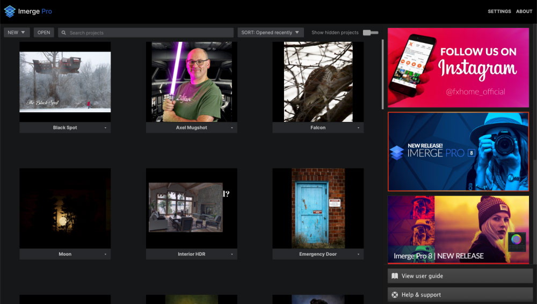Click the Emergency Door project name label
Screen dimensions: 537x304
coord(318,254)
